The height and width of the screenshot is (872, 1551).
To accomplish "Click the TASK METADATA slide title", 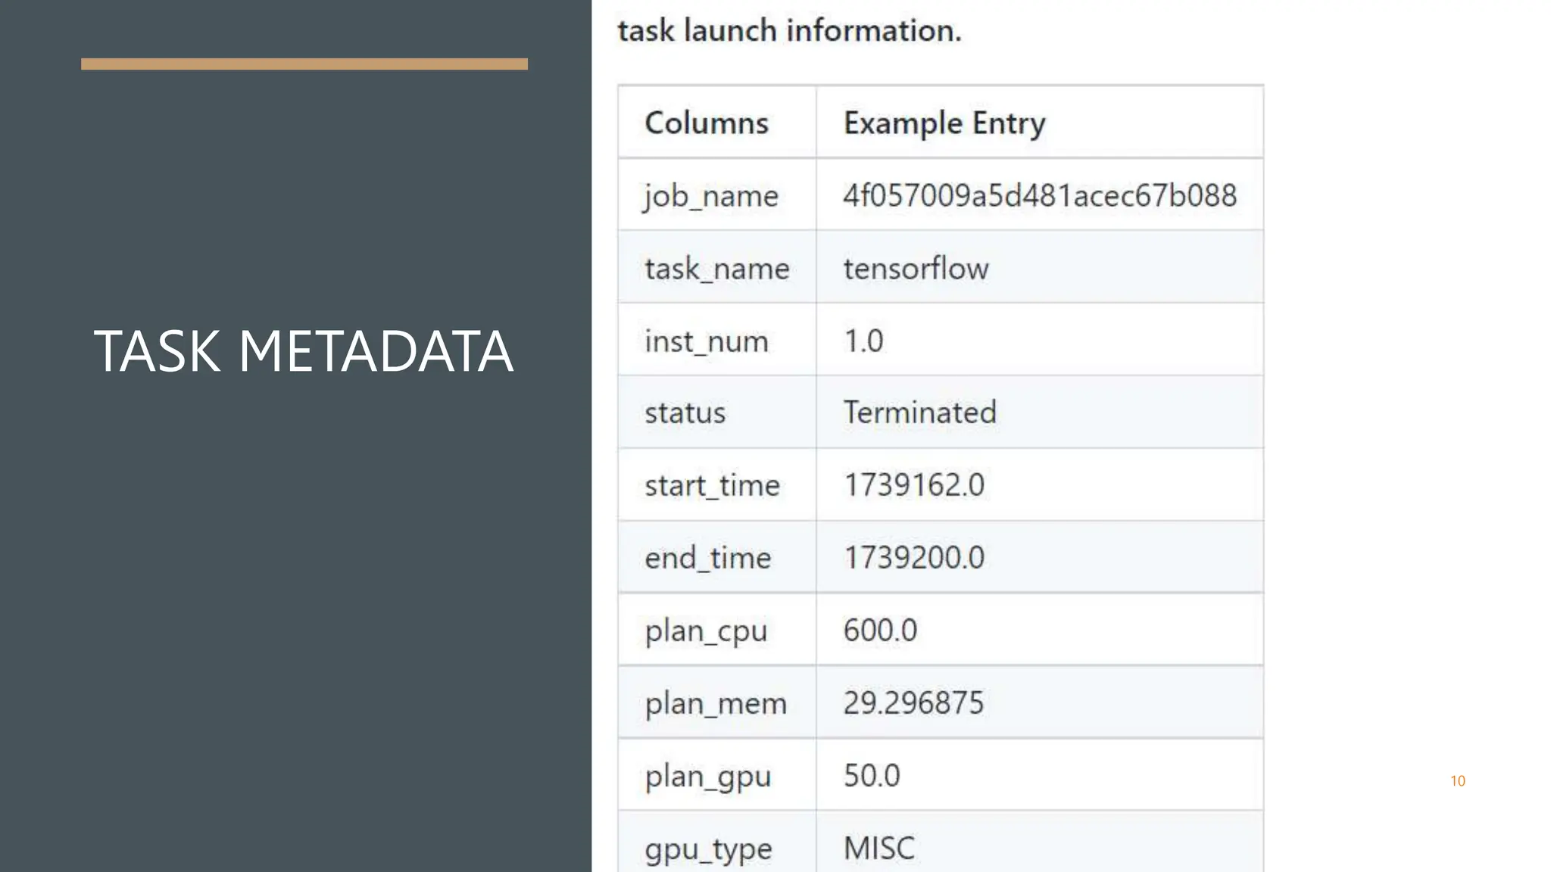I will (x=304, y=351).
